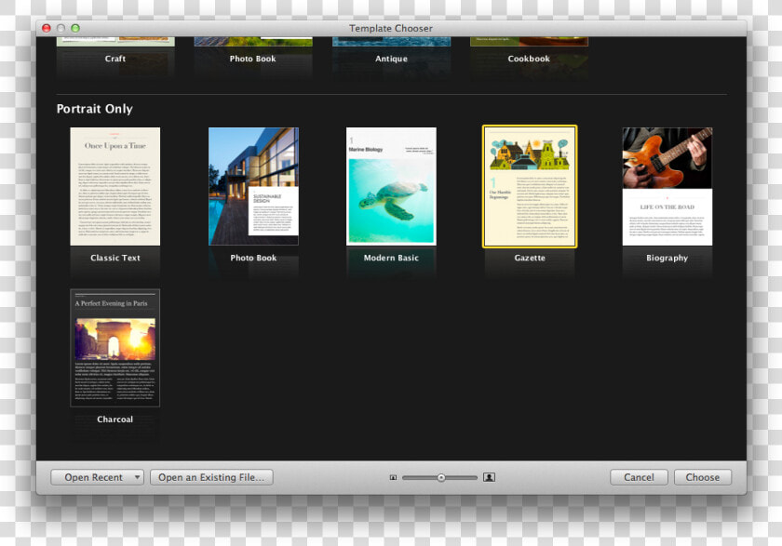Select the portrait Photo Book template with building

pos(253,186)
